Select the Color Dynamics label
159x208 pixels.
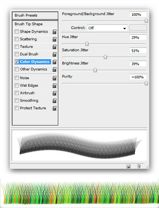pyautogui.click(x=35, y=62)
